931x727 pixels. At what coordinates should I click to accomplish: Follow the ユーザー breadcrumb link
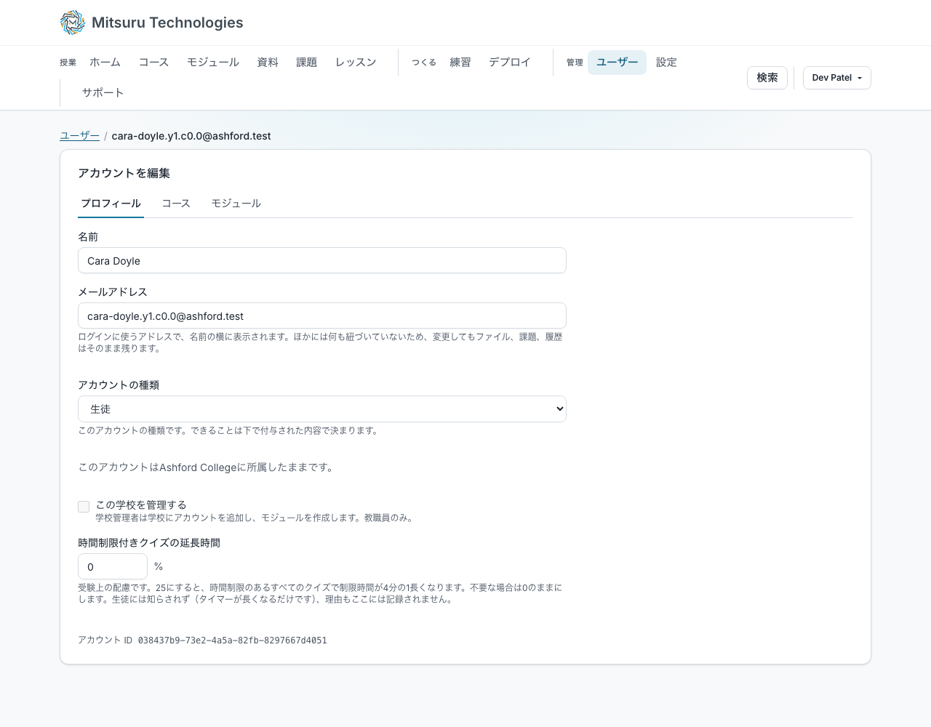[x=79, y=136]
